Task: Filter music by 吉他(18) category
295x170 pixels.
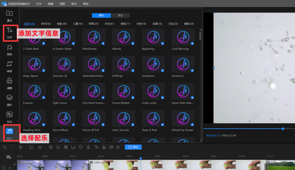Action: tap(141, 24)
